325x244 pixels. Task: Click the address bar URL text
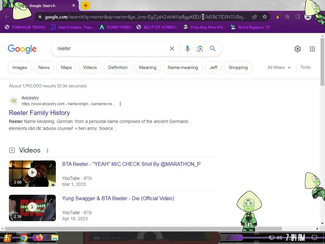point(145,17)
